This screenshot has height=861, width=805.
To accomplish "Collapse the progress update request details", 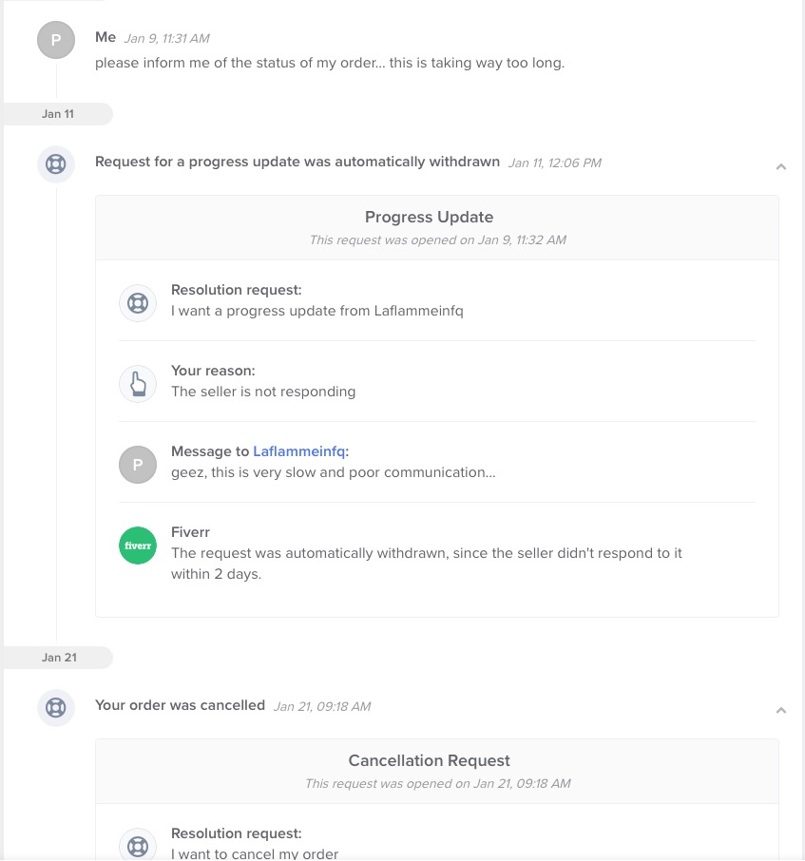I will tap(781, 166).
